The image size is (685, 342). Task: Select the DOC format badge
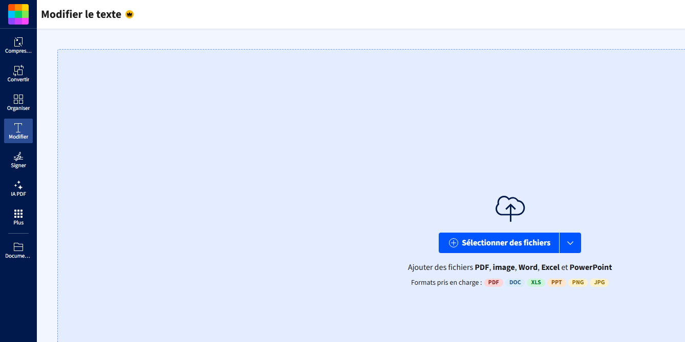515,282
